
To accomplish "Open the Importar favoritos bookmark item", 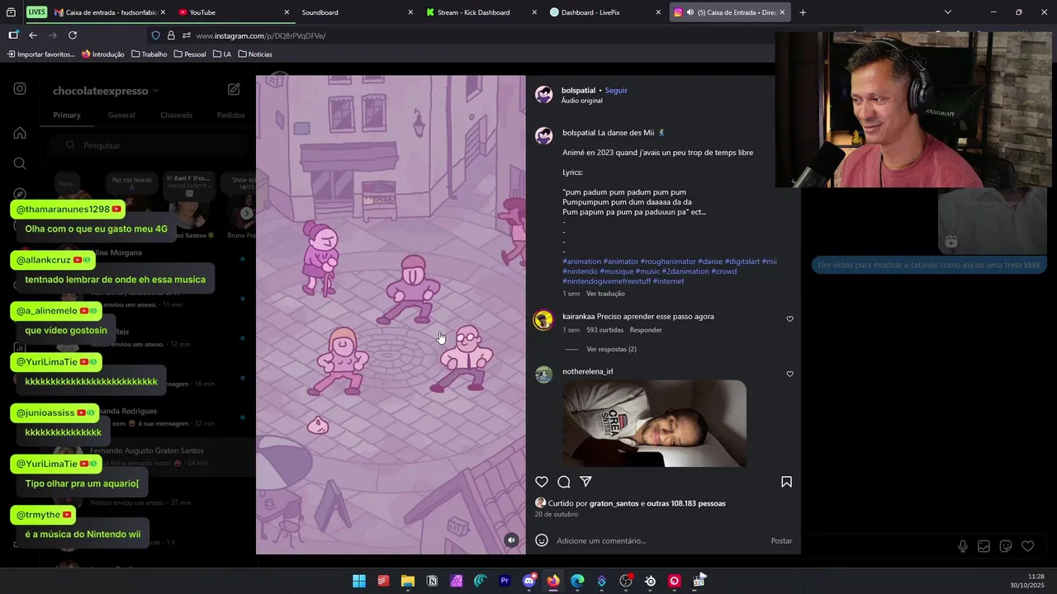I will [41, 54].
